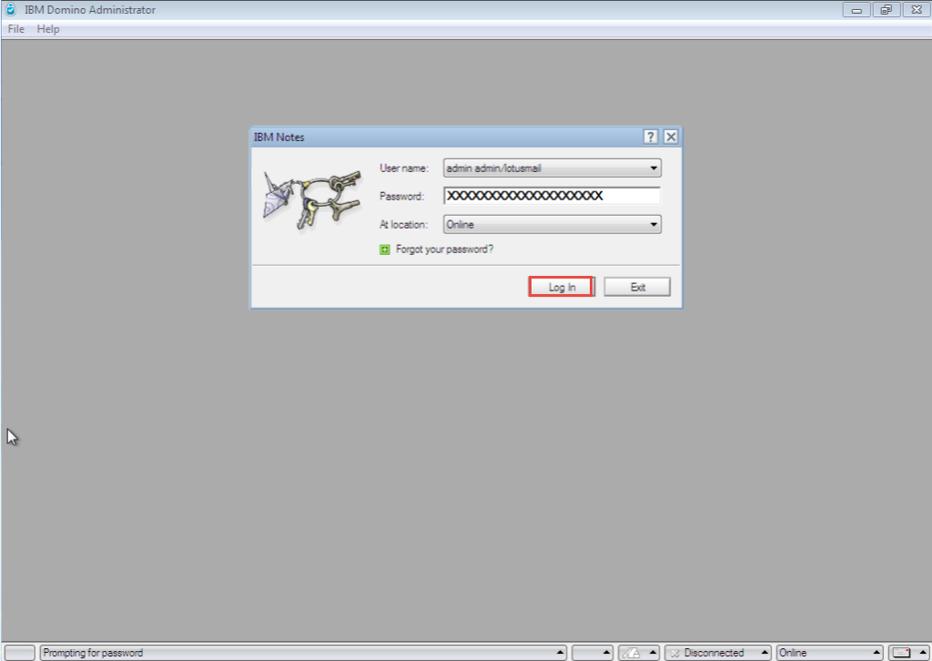Minimize the IBM Domino Administrator window
This screenshot has height=661, width=932.
pos(856,10)
